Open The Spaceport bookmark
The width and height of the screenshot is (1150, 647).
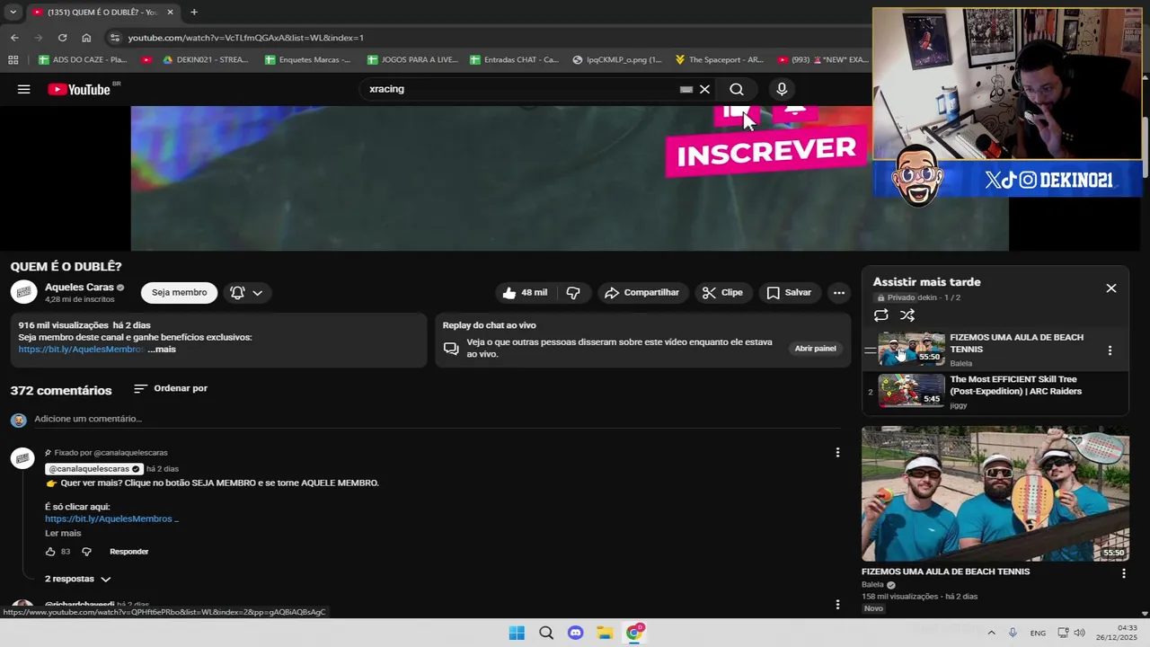[x=719, y=60]
